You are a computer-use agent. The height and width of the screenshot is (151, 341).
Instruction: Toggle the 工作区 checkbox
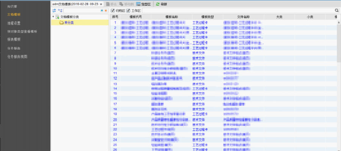128,11
